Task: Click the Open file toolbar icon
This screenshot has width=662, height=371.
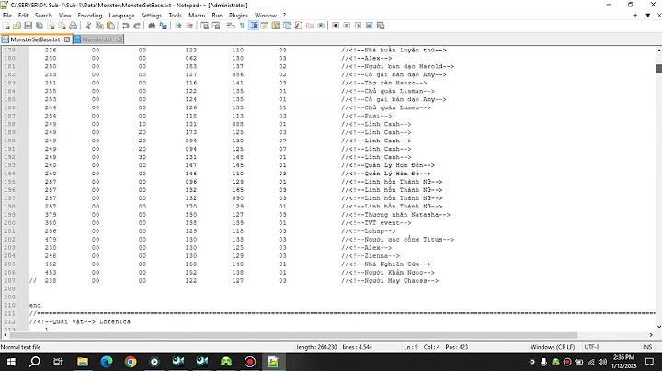Action: click(17, 26)
